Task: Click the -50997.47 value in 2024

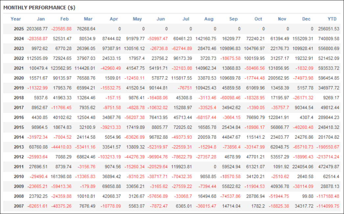Action: 158,39
